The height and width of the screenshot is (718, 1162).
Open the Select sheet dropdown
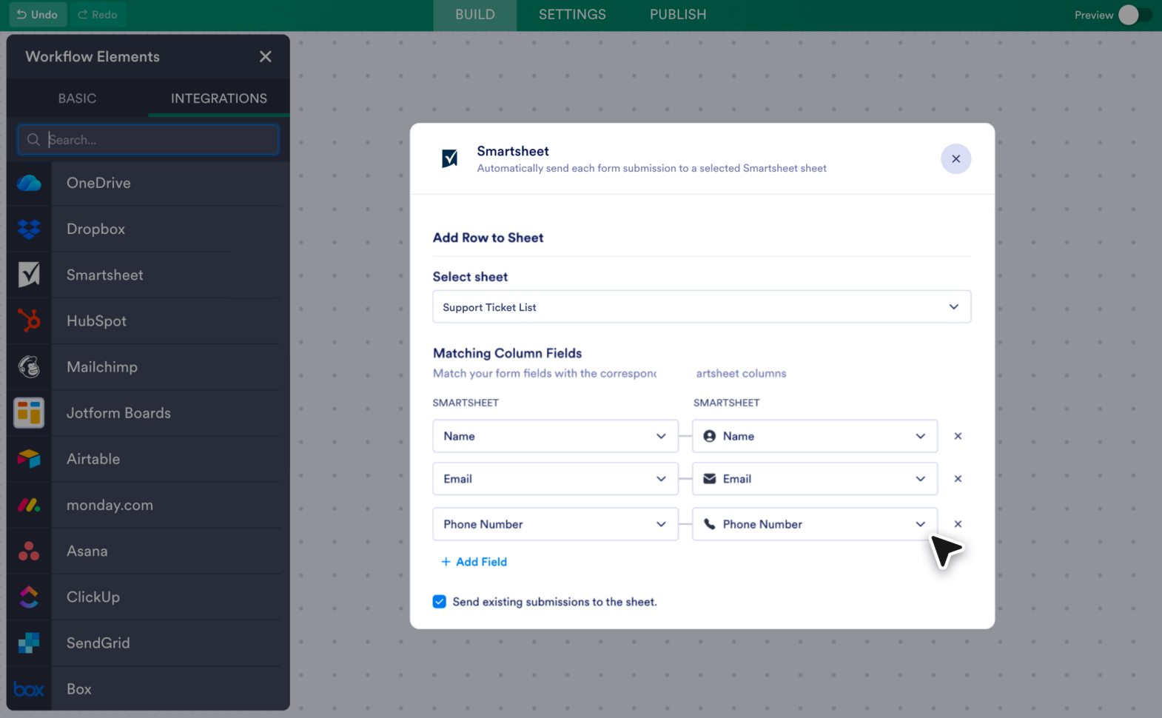pyautogui.click(x=702, y=306)
